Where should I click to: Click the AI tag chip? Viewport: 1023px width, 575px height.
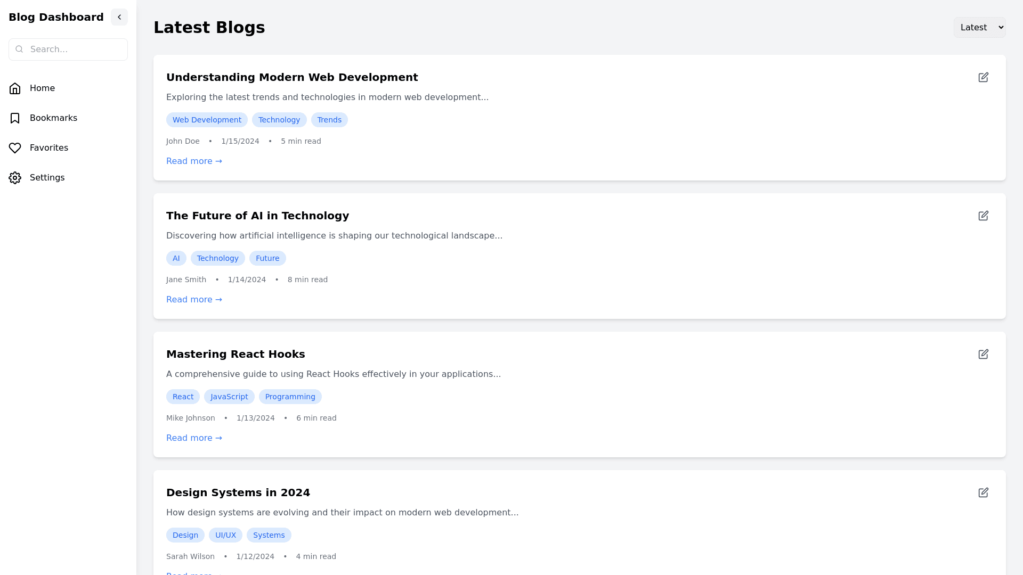coord(176,258)
